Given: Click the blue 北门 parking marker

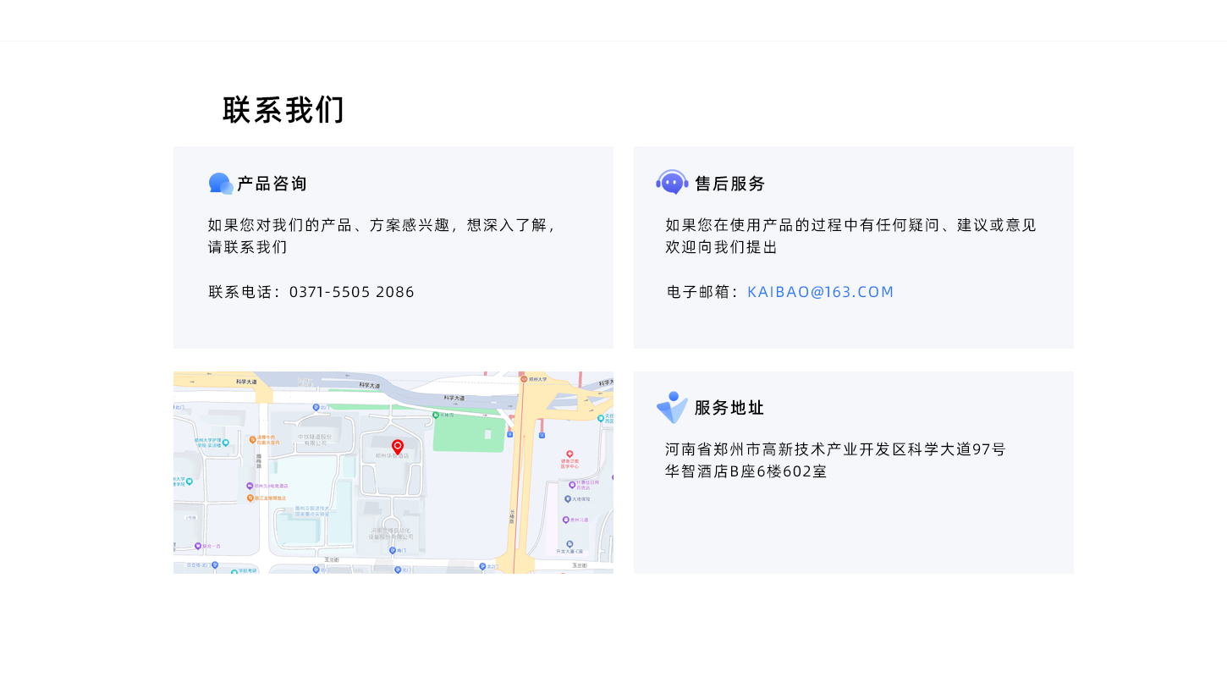Looking at the screenshot, I should 314,407.
